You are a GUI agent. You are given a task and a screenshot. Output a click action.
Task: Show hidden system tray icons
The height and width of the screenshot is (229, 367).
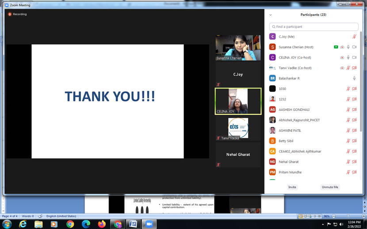[x=323, y=225]
